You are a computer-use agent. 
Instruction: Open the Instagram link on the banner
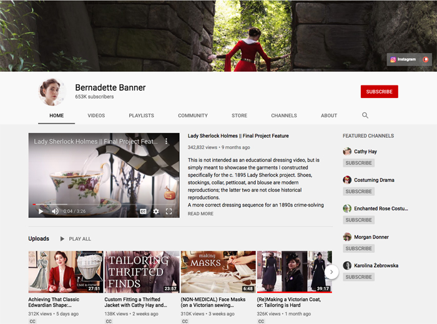pos(403,59)
